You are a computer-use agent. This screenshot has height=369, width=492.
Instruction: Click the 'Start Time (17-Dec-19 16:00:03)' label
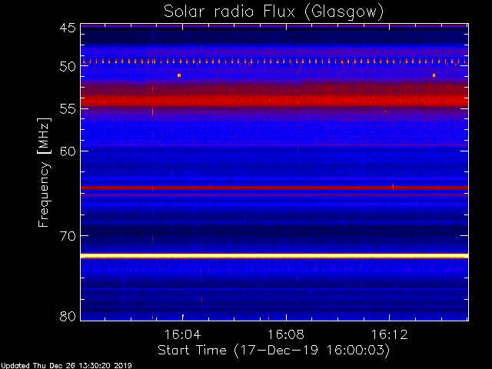coord(274,351)
